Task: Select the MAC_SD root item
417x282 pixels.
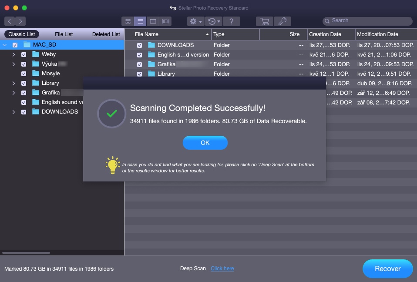Action: [62, 45]
